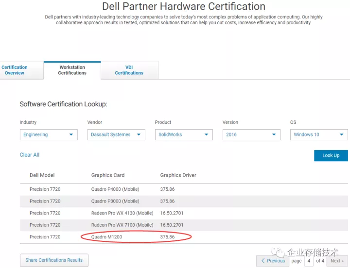
Task: Click the Dell Partner Hardware Certification heading
Action: tap(184, 6)
